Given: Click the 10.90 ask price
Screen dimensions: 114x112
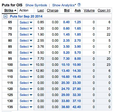Looking at the screenshot, I should pos(77,65).
